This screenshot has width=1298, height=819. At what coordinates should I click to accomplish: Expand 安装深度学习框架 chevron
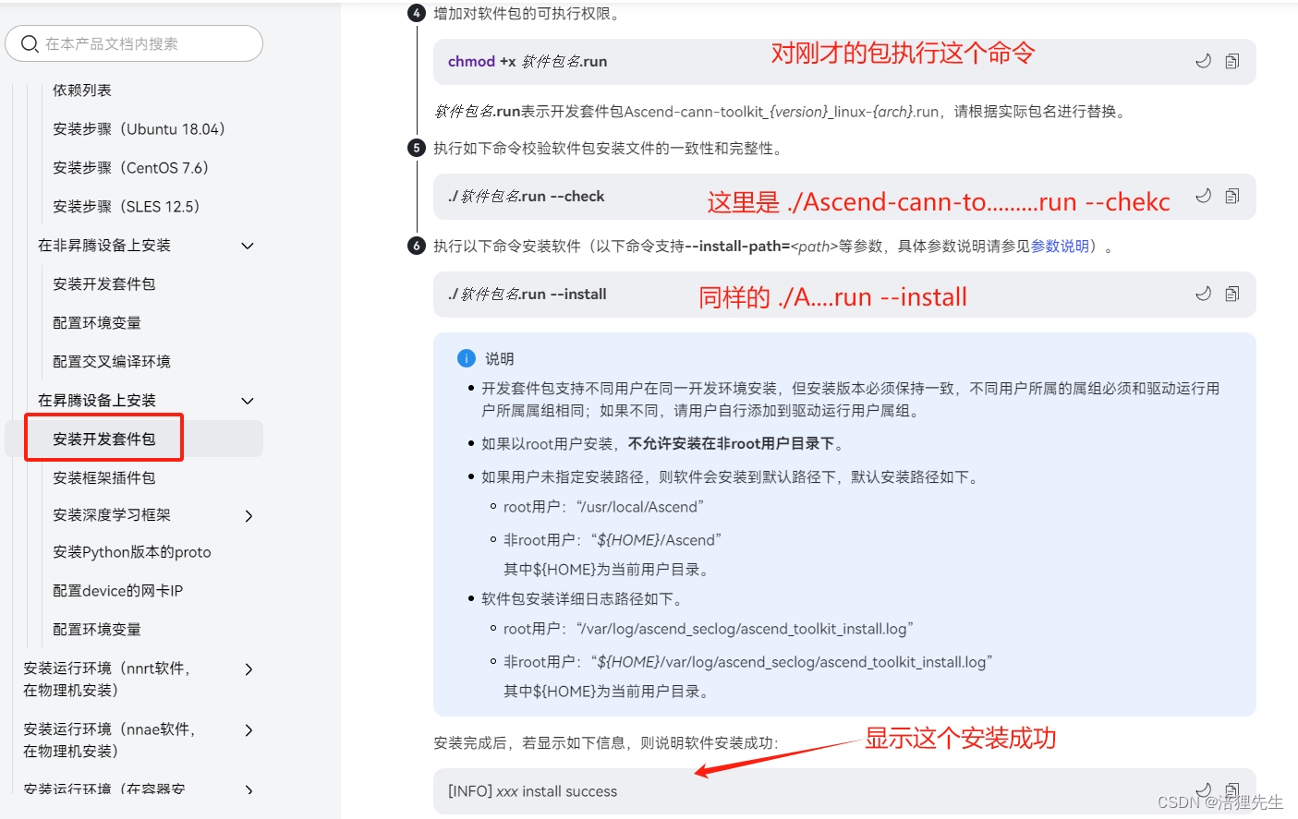(x=248, y=516)
